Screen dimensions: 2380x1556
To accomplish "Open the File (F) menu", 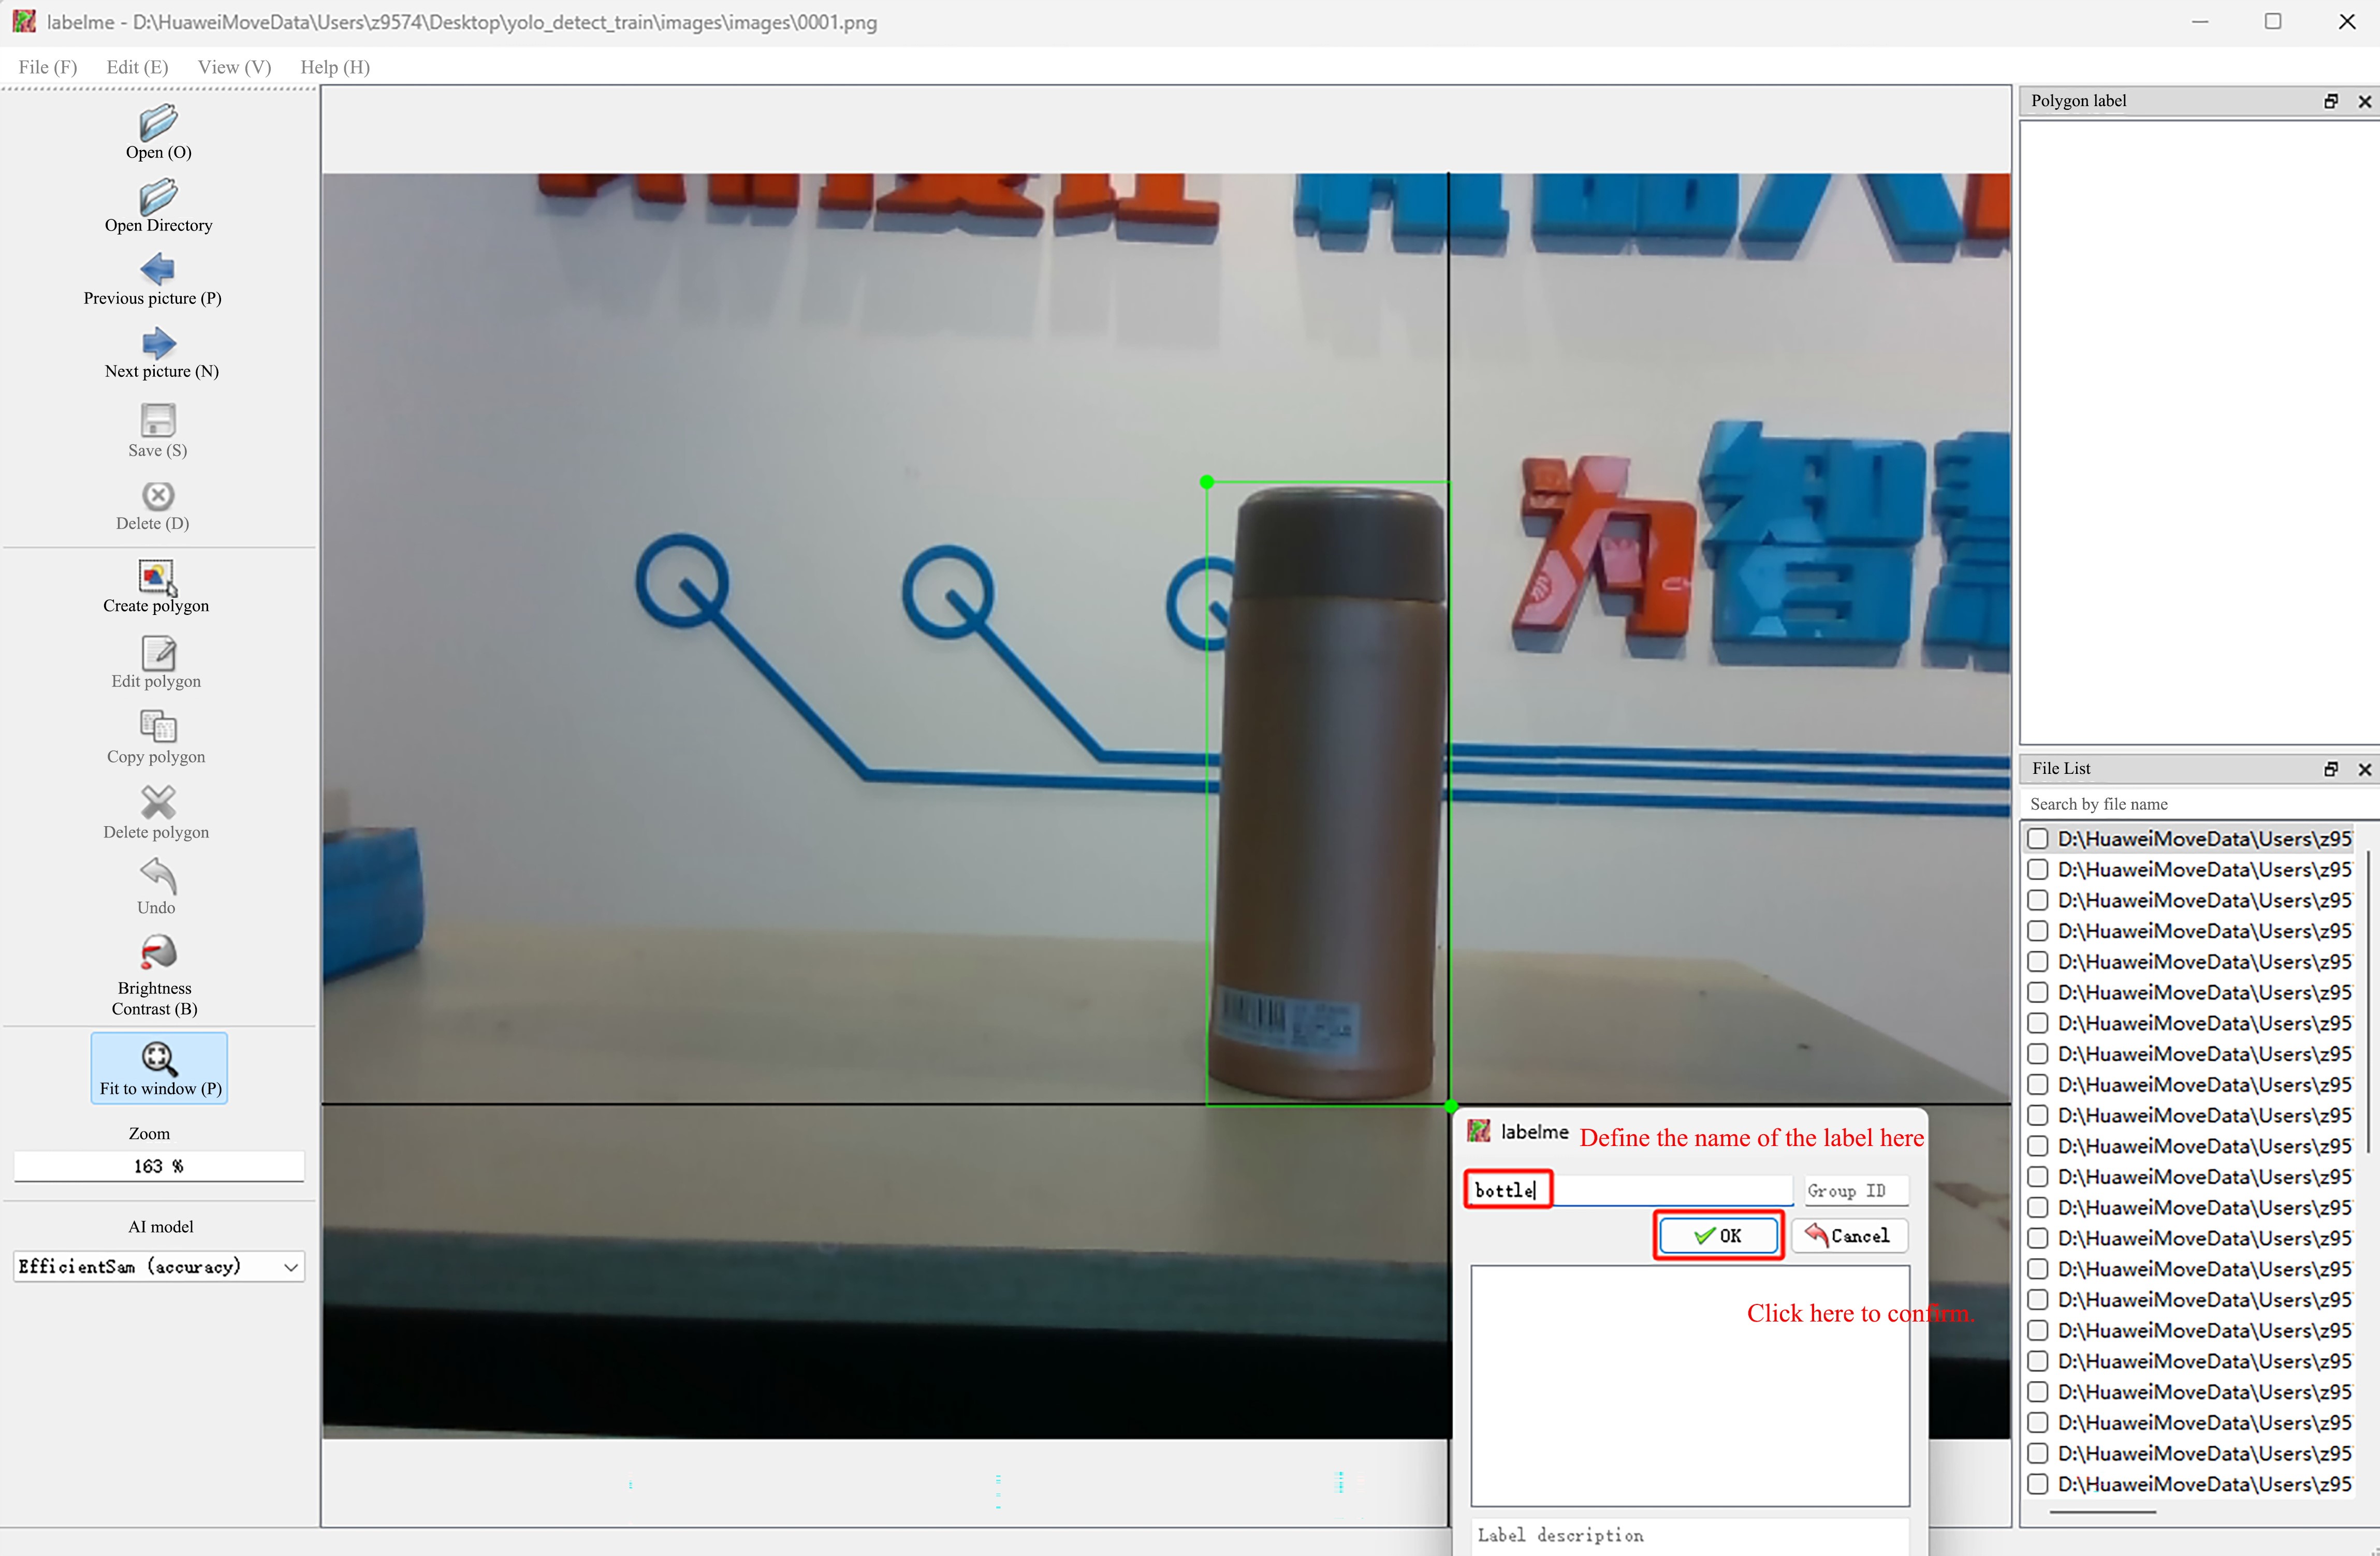I will [47, 67].
